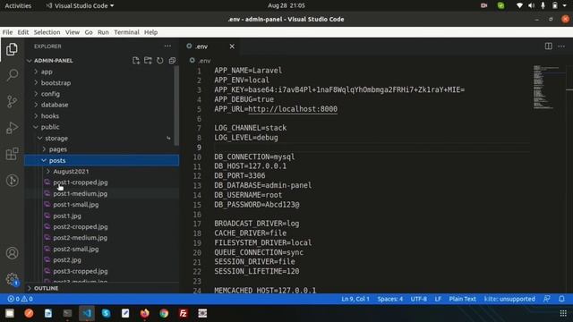Open the Visual Studio Code app menu
The height and width of the screenshot is (322, 573).
click(x=80, y=5)
